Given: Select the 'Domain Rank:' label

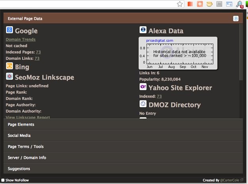Looking at the screenshot, I should point(19,99).
